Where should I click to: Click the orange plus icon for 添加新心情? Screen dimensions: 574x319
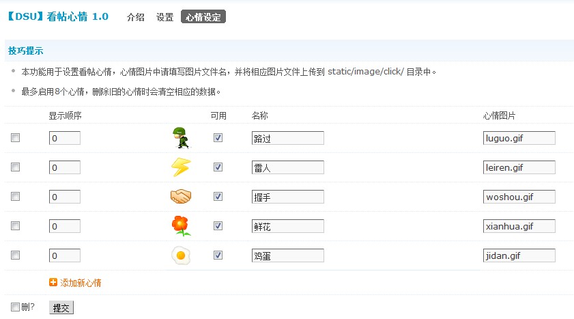tap(53, 282)
